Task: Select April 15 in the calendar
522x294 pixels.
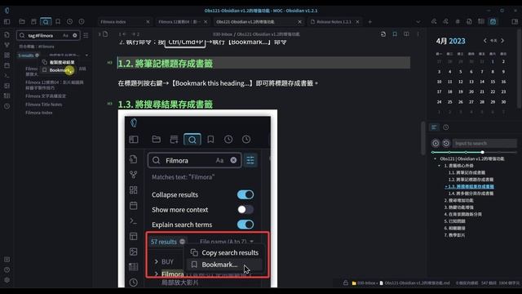Action: [493, 82]
